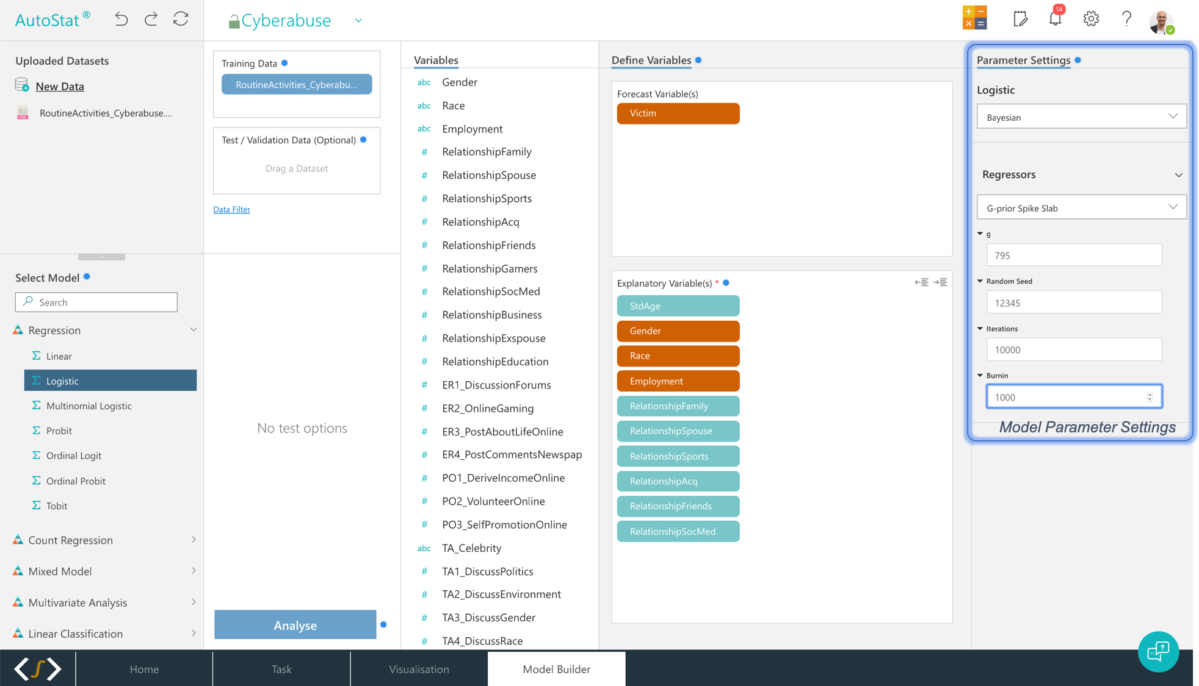Click the AutoStat code logo in bottom bar
Screen dimensions: 1199x686
pyautogui.click(x=38, y=669)
